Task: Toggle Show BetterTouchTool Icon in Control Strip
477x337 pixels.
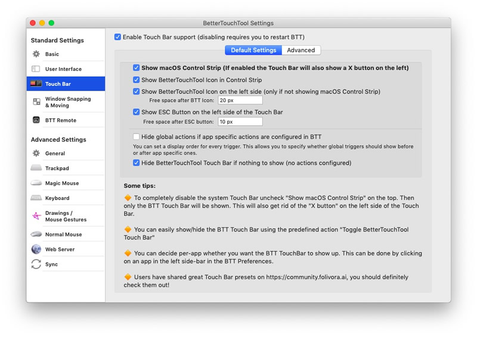Action: coord(137,80)
